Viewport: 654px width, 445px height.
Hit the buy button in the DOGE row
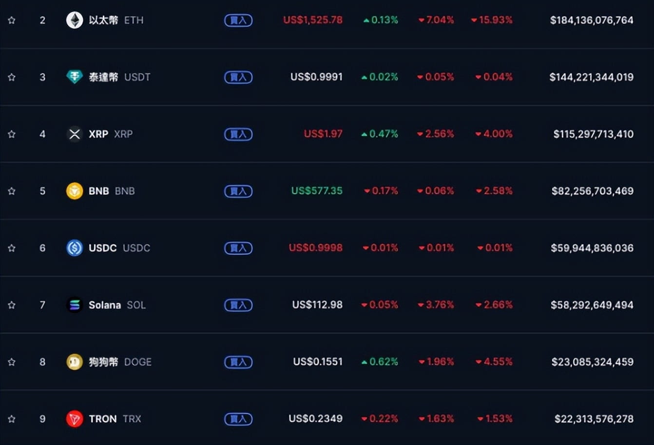click(x=238, y=362)
